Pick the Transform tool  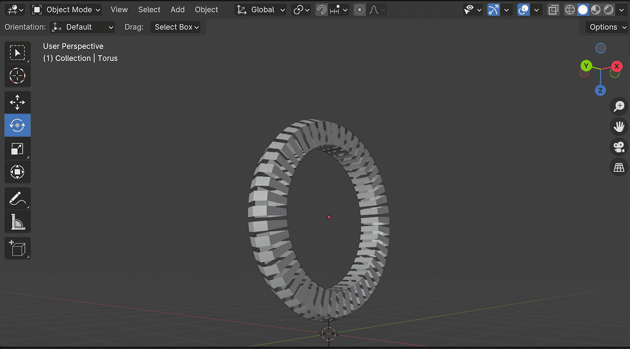17,172
